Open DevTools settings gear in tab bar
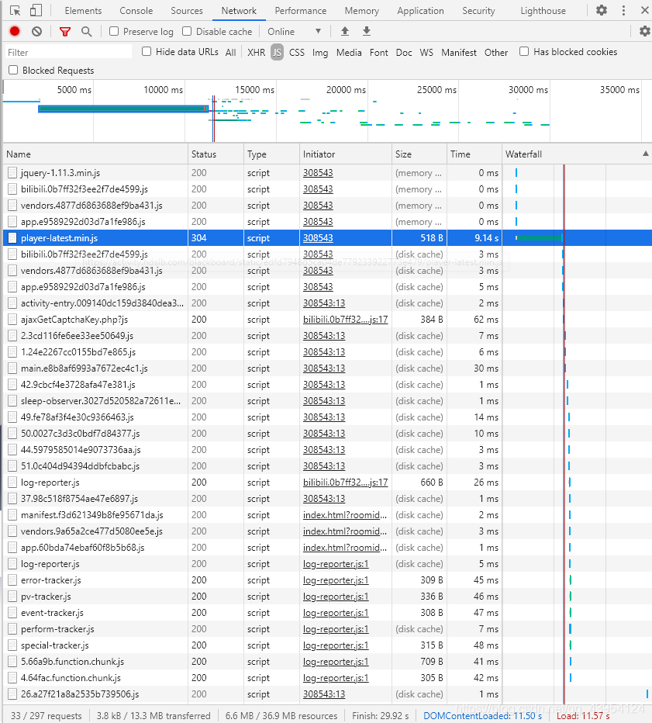 602,10
